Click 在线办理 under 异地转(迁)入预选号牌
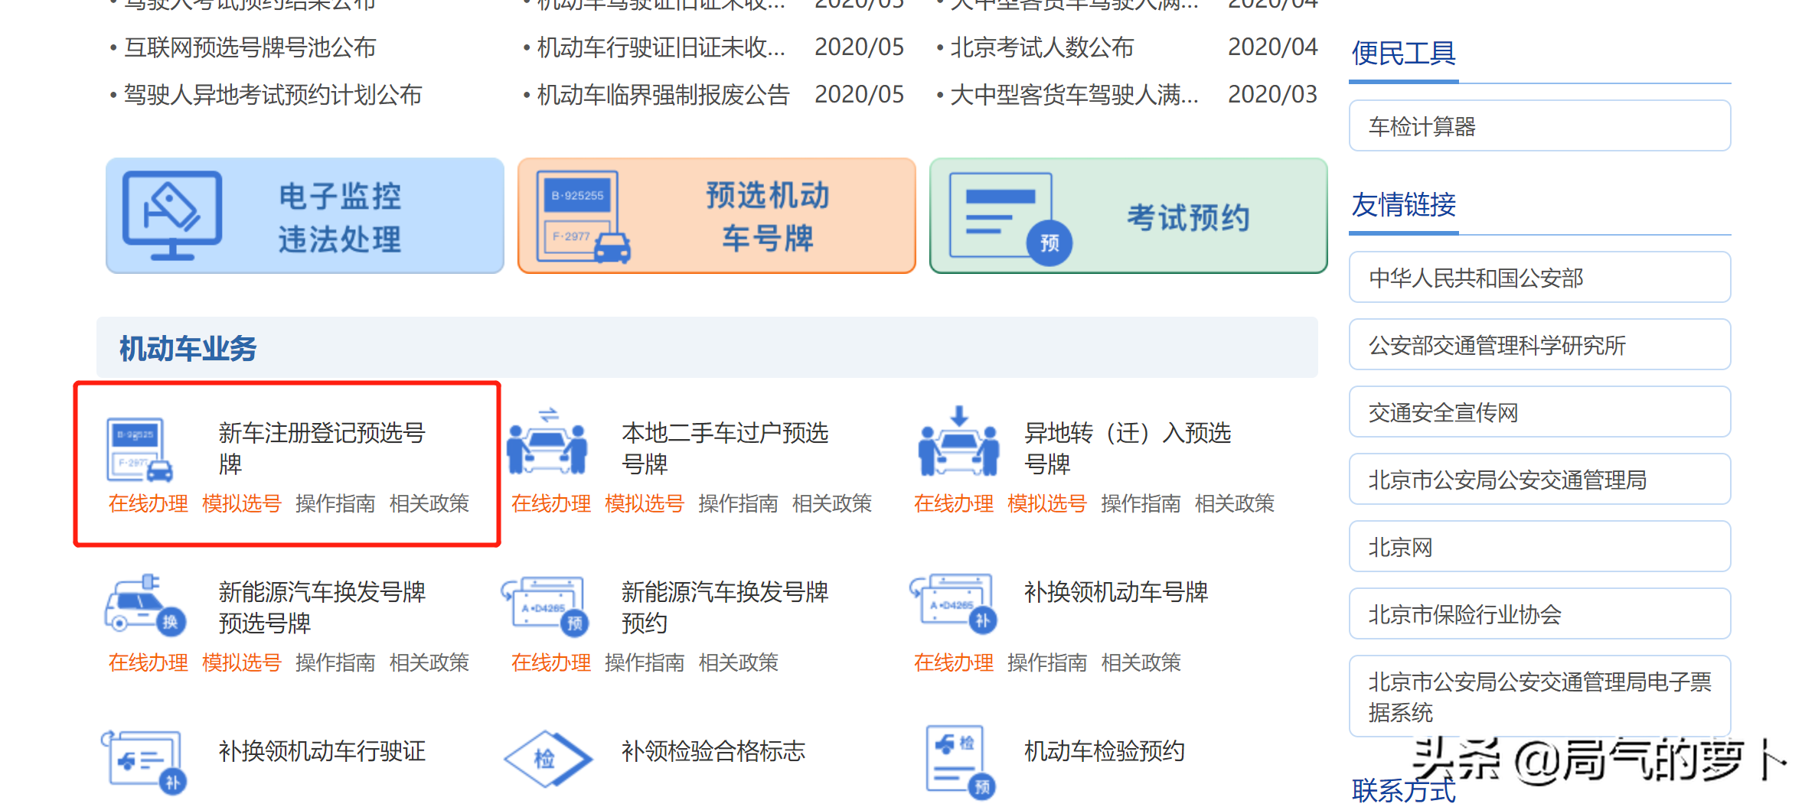This screenshot has width=1815, height=807. (954, 504)
